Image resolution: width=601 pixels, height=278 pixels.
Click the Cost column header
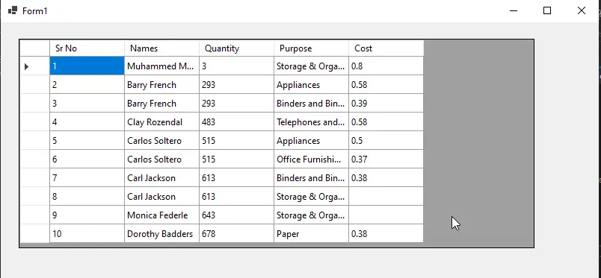[386, 48]
